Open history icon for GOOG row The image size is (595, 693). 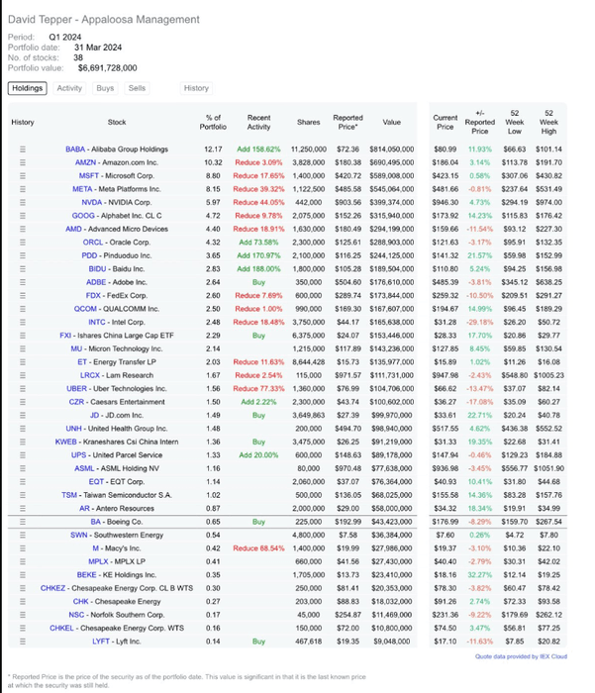(23, 216)
